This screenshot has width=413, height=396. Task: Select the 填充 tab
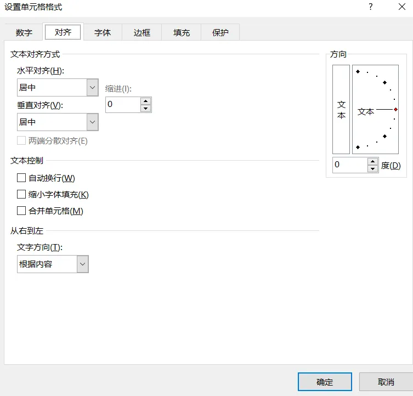tap(182, 32)
